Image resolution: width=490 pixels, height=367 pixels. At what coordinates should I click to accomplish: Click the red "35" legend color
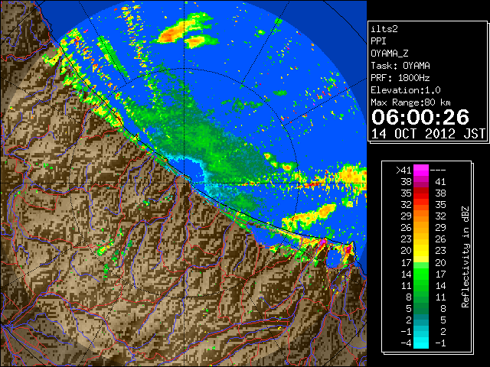coord(420,193)
